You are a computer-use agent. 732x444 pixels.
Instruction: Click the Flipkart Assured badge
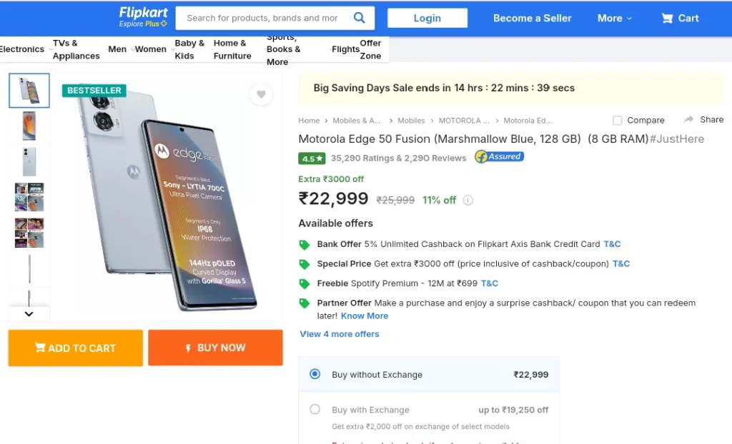[499, 157]
